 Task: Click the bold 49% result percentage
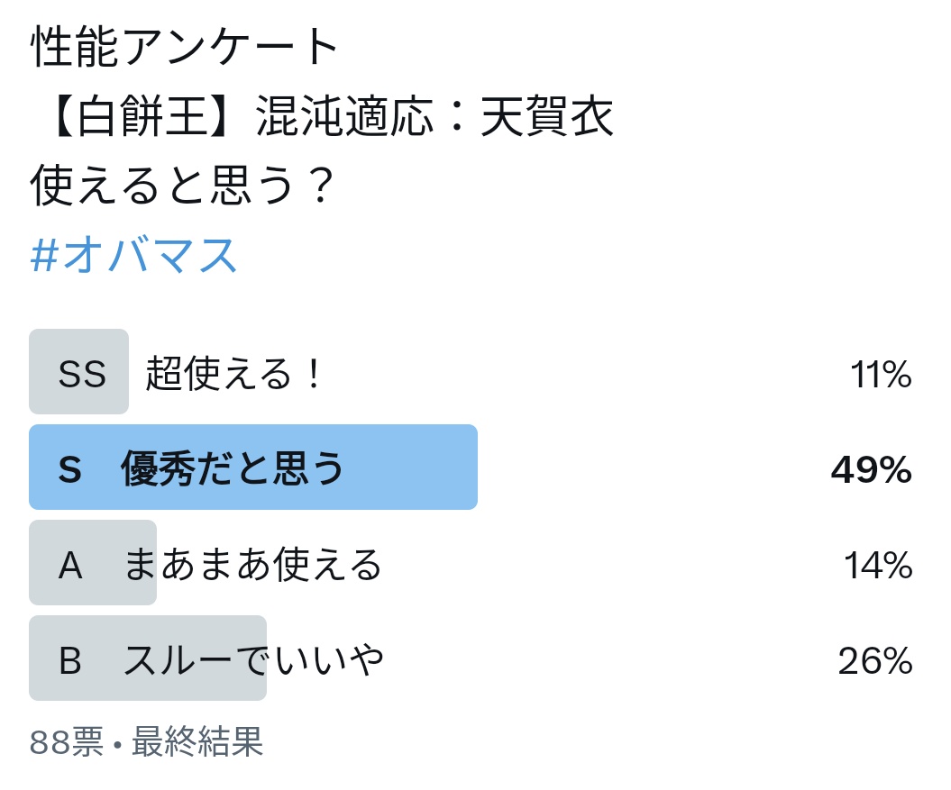click(871, 469)
